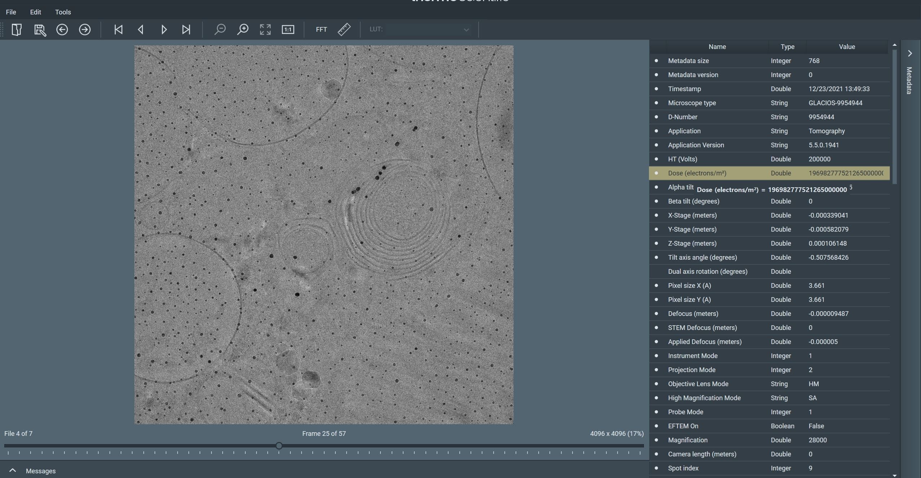Fit image to window icon
The height and width of the screenshot is (478, 921).
(265, 30)
